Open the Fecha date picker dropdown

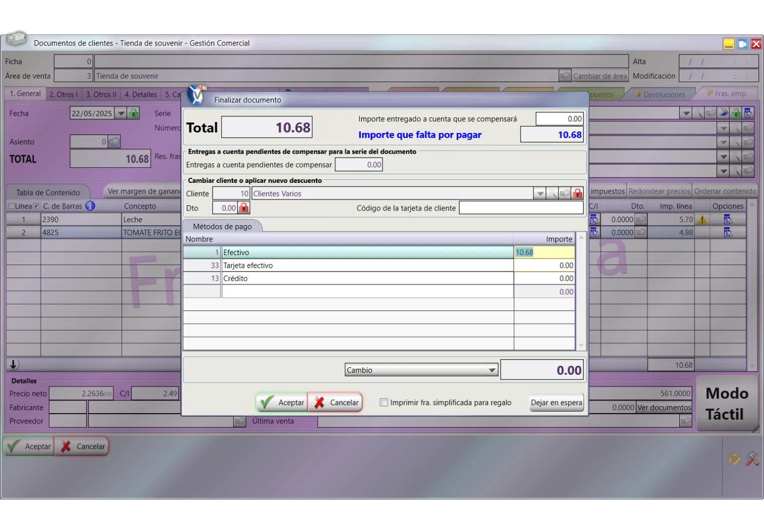pos(121,113)
